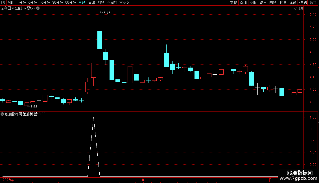
Task: Select the 1分钟 period
Action: pyautogui.click(x=21, y=3)
